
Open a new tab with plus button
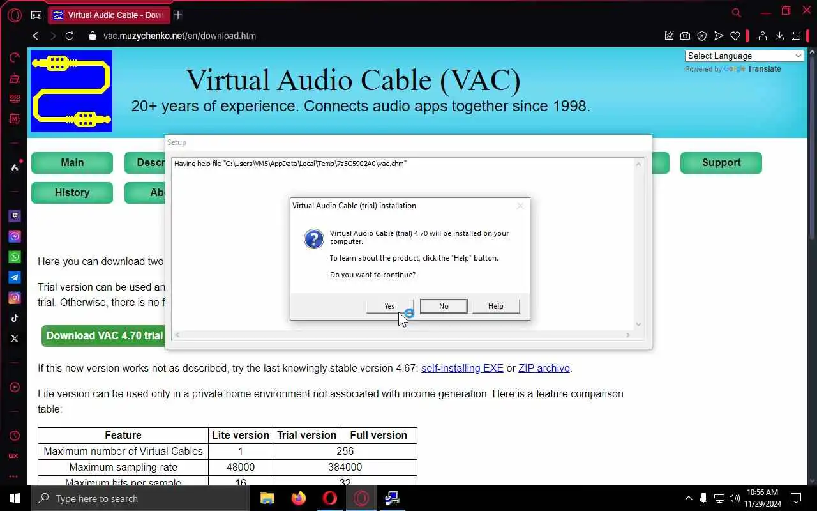tap(178, 15)
